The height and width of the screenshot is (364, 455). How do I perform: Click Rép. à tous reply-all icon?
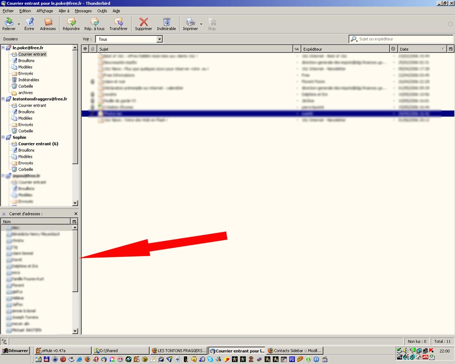pos(94,24)
